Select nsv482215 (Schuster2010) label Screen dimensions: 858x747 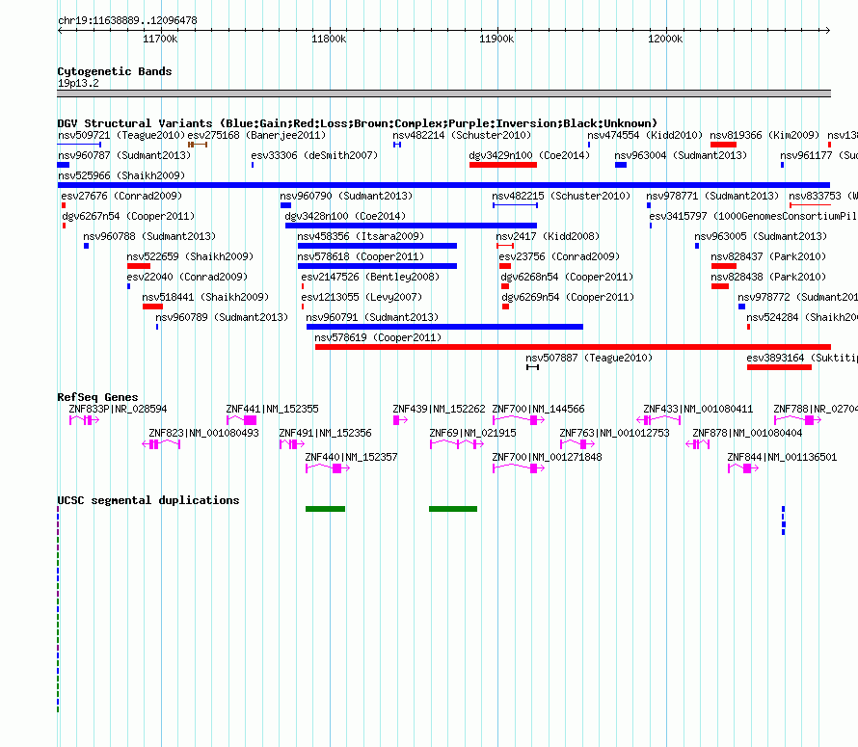pos(561,196)
